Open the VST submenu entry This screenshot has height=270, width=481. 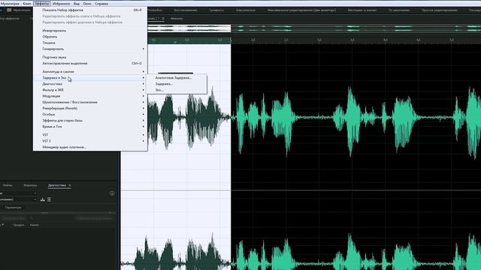pos(90,135)
